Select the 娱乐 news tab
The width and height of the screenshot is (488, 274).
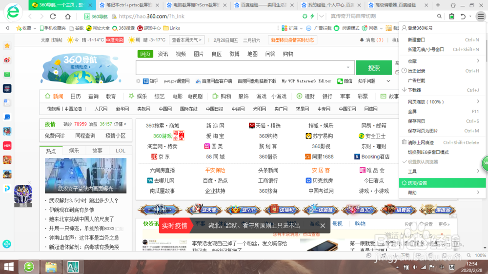click(74, 151)
